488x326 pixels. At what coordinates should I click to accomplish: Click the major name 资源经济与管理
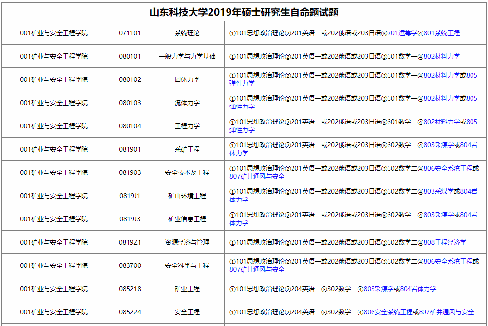(x=187, y=242)
